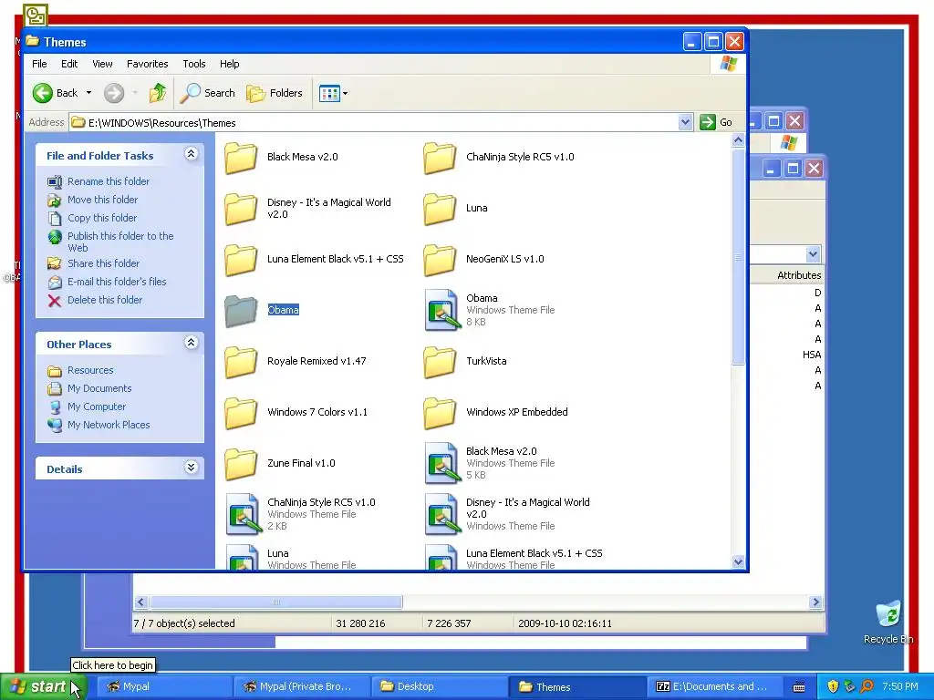Click the security shield tray icon
The image size is (934, 700).
(x=832, y=687)
